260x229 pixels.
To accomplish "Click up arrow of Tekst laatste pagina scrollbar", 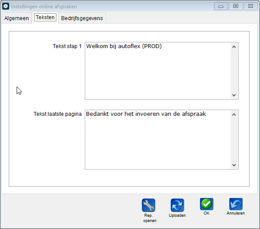I will coord(234,114).
